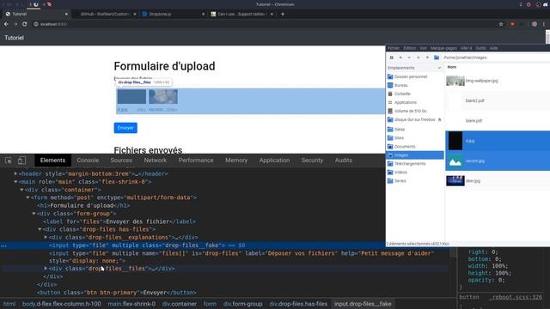The height and width of the screenshot is (309, 550).
Task: Click the folder icon in file manager path bar
Action: (x=437, y=58)
